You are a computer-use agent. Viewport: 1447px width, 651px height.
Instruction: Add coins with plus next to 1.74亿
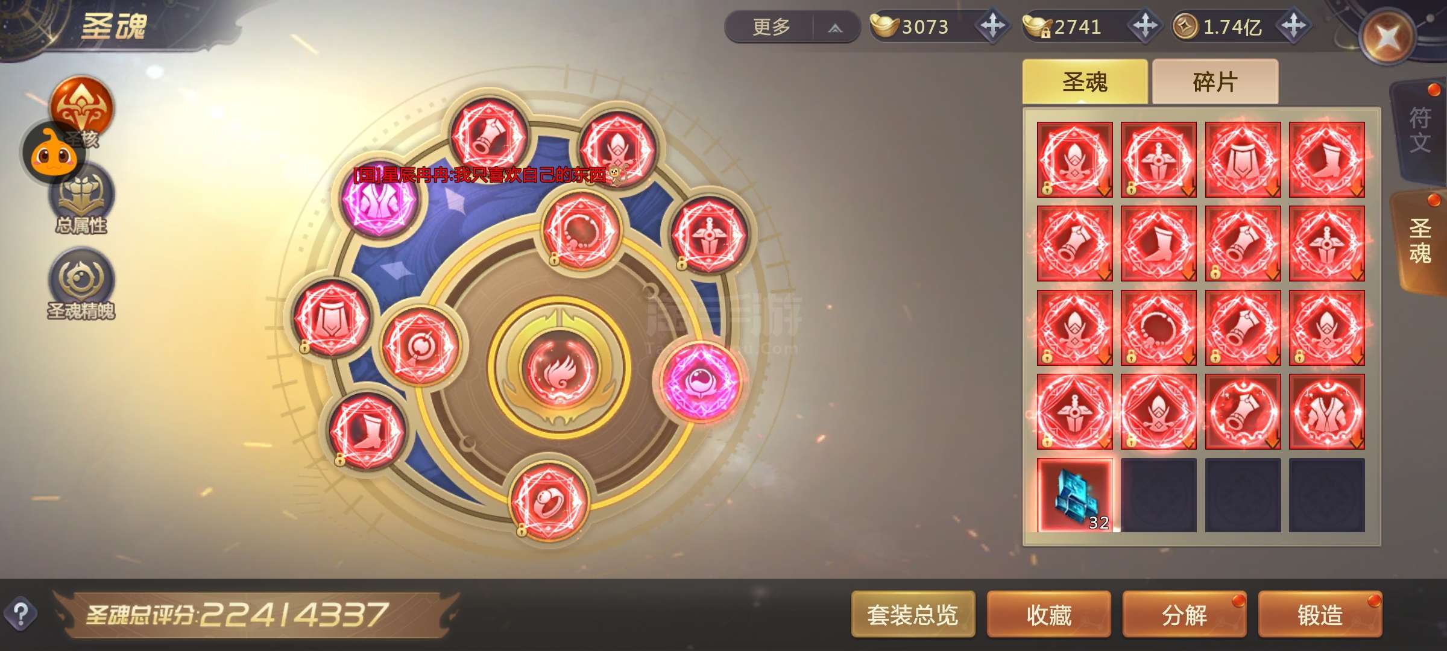[1294, 26]
